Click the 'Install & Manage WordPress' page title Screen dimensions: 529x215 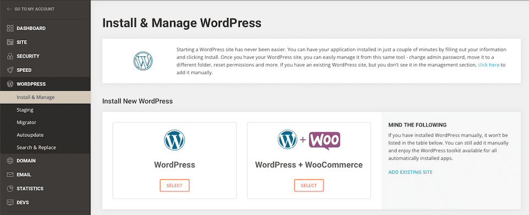click(x=181, y=23)
